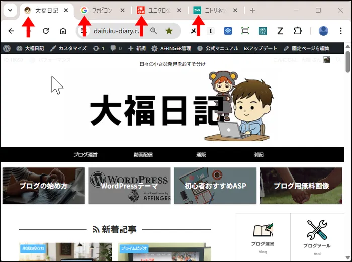Open カスタマイズ in the admin bar
Viewport: 352px width, 262px height.
68,48
